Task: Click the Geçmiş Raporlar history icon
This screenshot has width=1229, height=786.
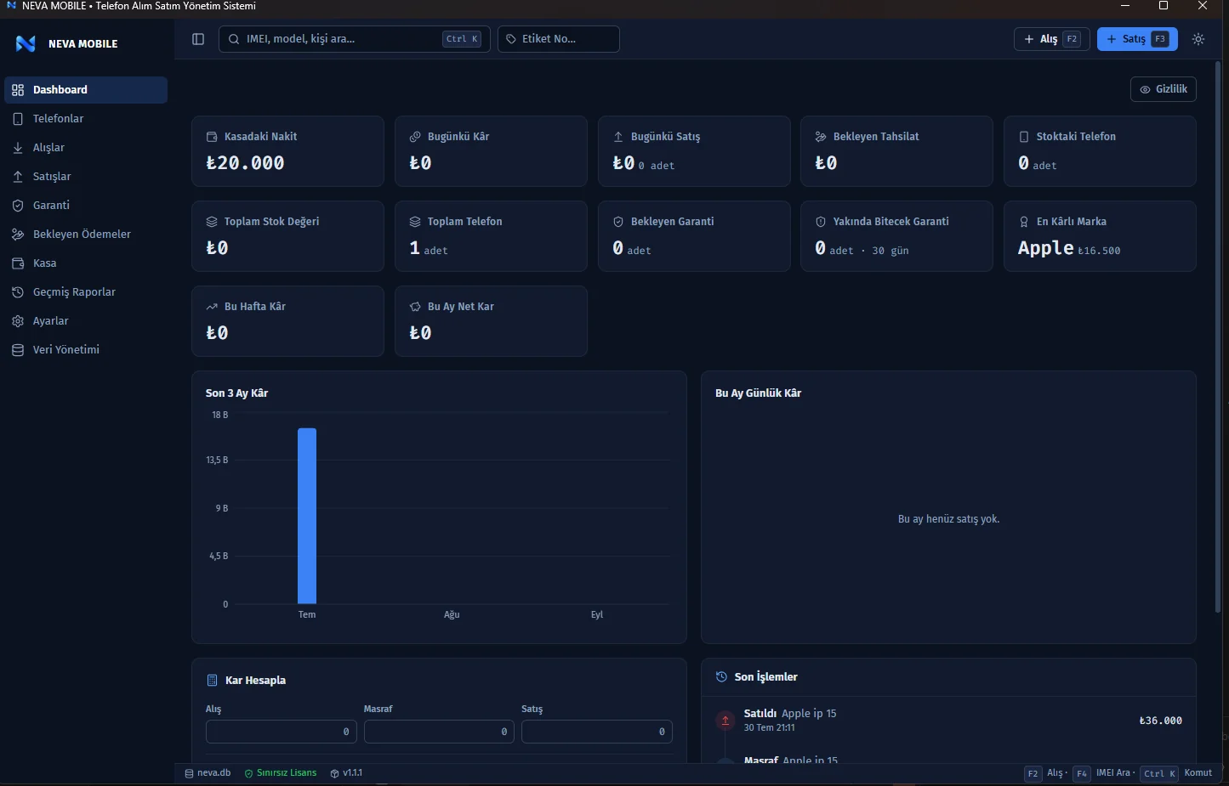Action: point(18,292)
